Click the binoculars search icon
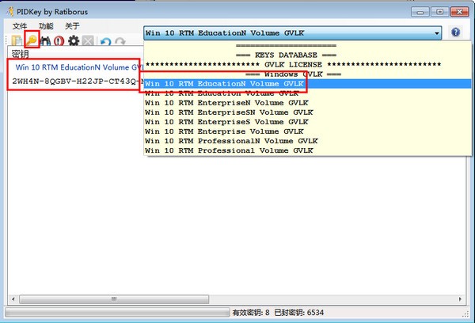Viewport: 475px width, 323px height. [45, 40]
